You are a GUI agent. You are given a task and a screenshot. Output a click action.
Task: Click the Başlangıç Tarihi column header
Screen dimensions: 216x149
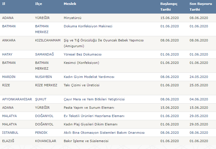pos(169,7)
